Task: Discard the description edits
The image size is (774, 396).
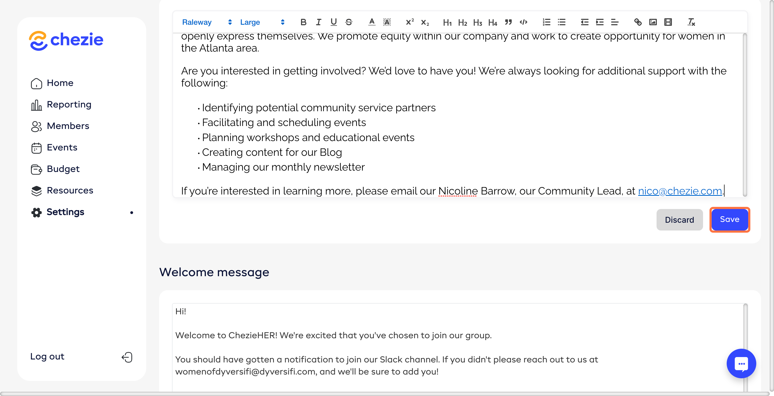Action: pyautogui.click(x=679, y=220)
